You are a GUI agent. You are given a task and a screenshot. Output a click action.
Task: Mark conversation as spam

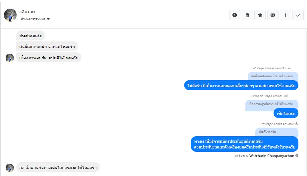[234, 15]
